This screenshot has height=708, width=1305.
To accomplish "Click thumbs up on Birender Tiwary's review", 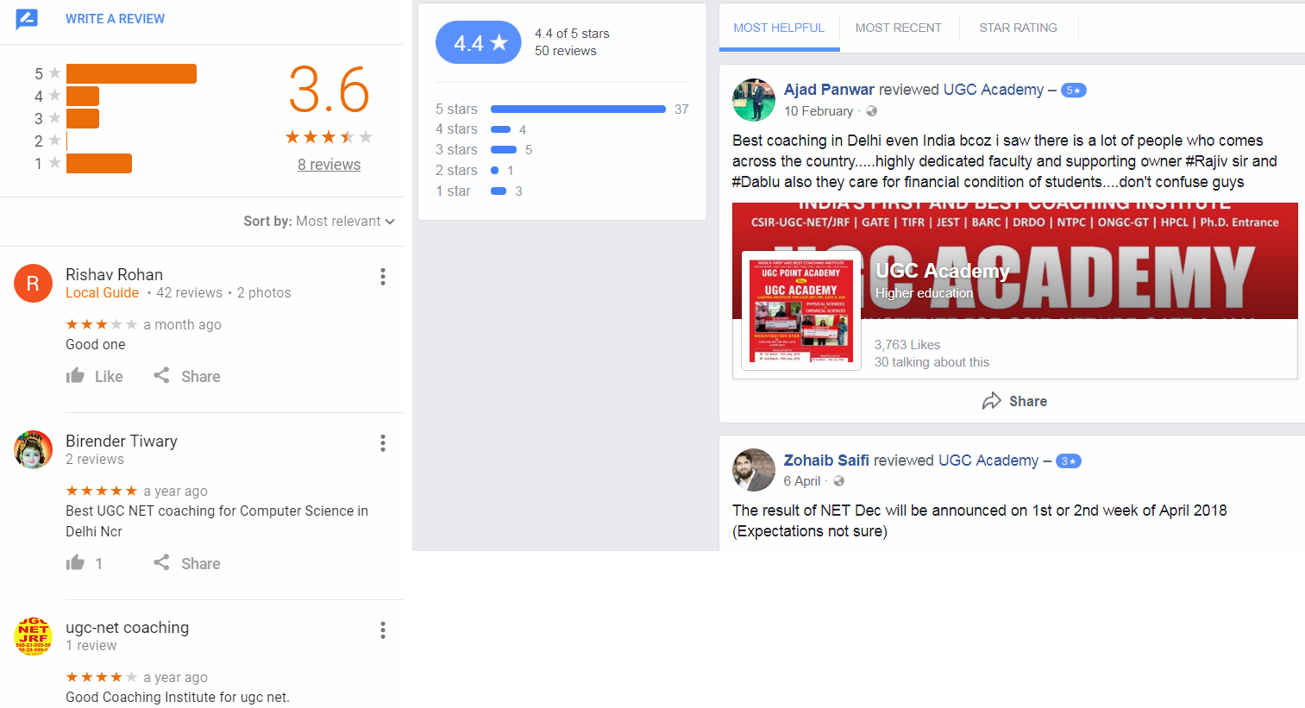I will [76, 562].
